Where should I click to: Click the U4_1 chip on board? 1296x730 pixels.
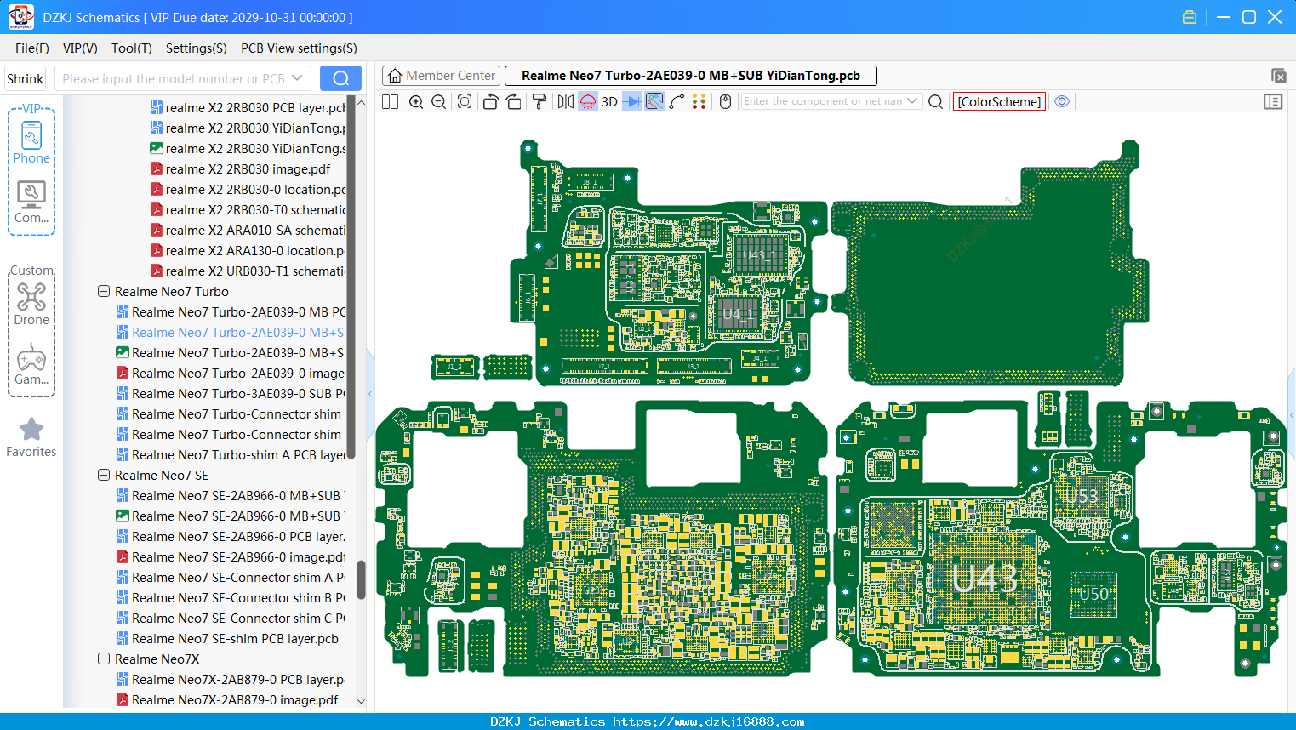pos(738,314)
